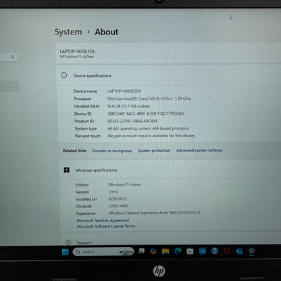This screenshot has width=281, height=281.
Task: Open Domain or workgroup link
Action: (x=112, y=151)
